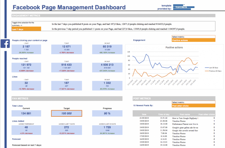Select the Time of day column header

click(x=164, y=114)
